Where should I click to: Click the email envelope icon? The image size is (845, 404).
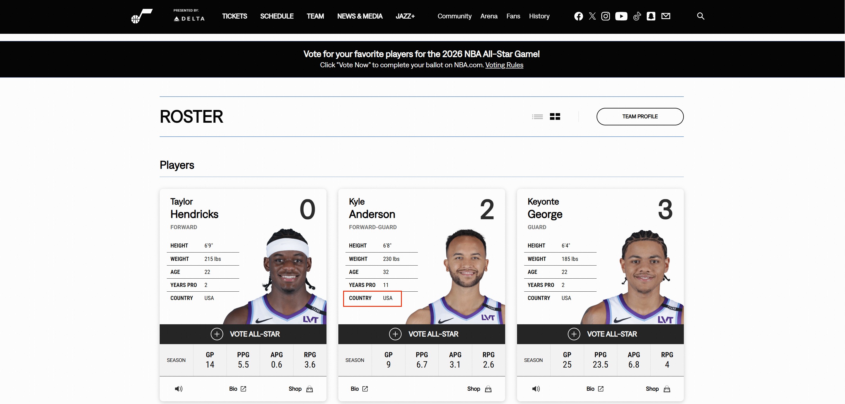point(665,16)
